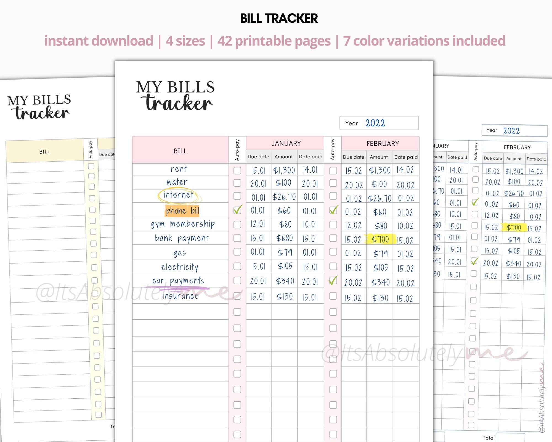This screenshot has height=442, width=552.
Task: Uncheck the car payments February auto-pay checkmark
Action: point(333,280)
